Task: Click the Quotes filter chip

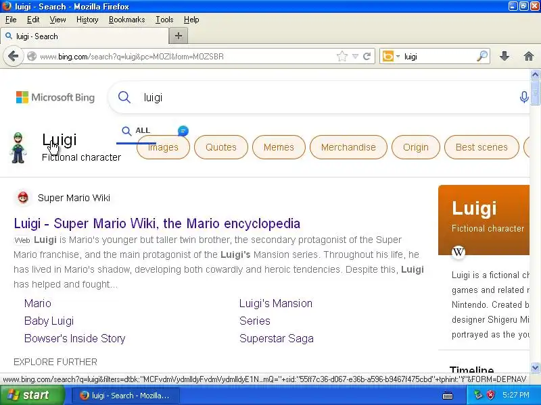Action: point(221,147)
